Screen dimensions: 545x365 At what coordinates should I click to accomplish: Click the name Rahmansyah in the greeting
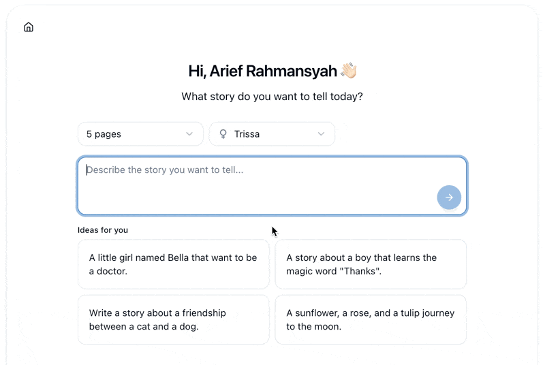[x=292, y=72]
